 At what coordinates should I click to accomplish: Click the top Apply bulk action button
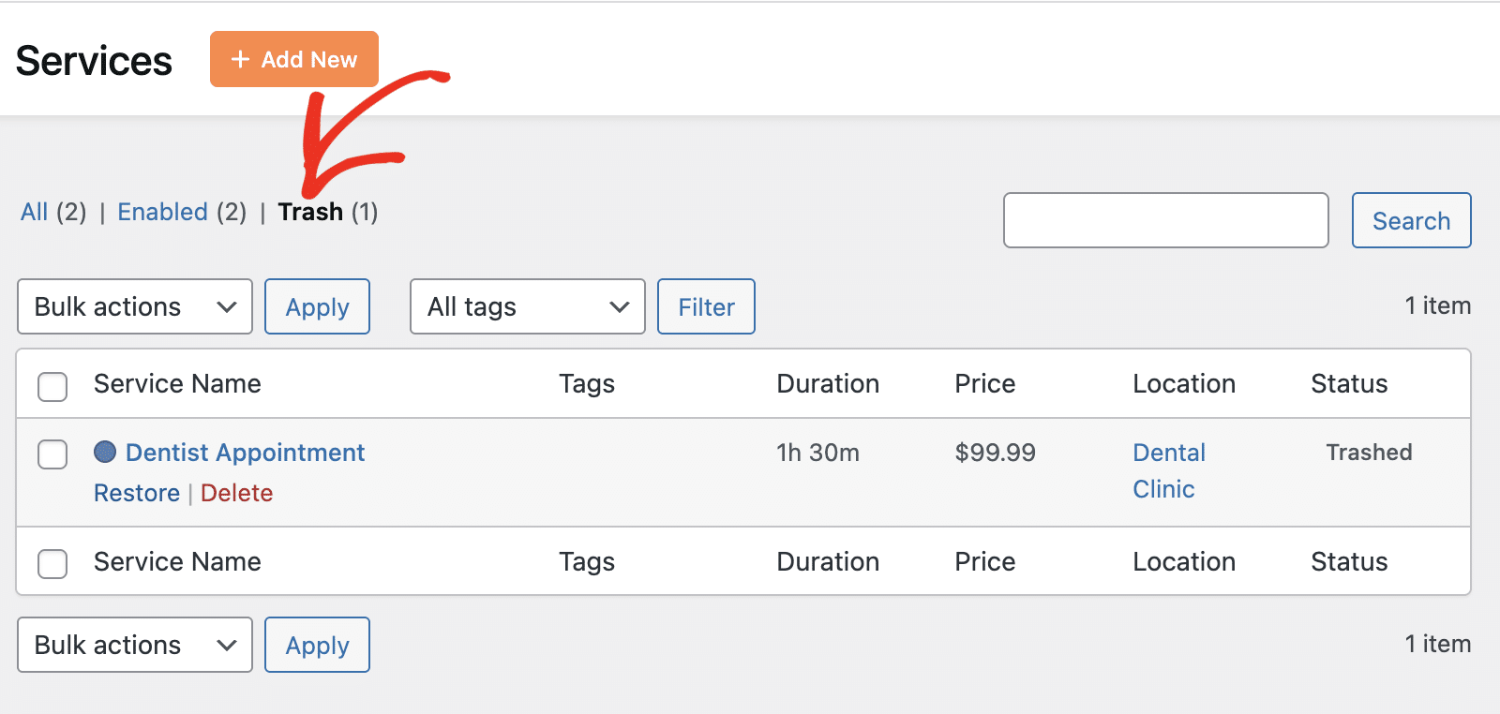[317, 306]
